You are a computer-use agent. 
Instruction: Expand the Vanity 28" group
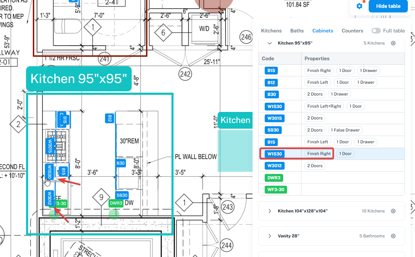coord(269,236)
